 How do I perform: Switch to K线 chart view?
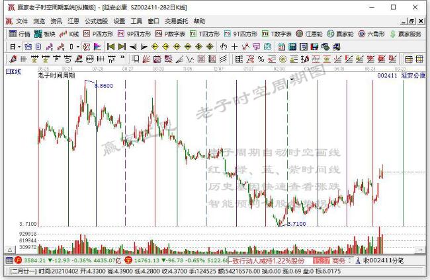tap(69, 34)
